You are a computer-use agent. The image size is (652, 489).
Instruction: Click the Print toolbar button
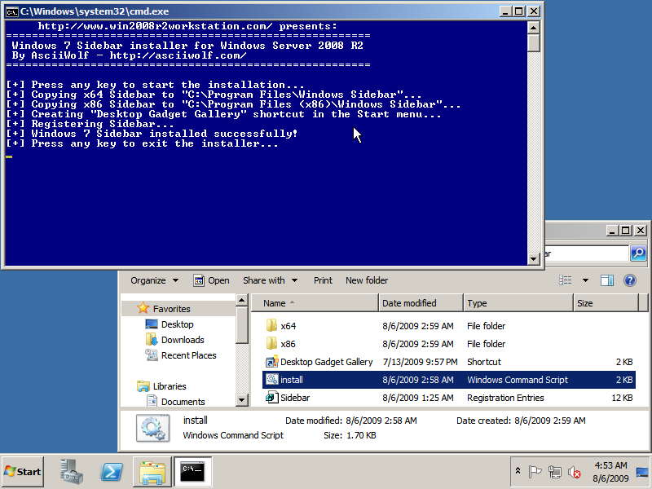(323, 280)
